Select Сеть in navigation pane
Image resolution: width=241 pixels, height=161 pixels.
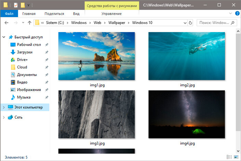18,117
